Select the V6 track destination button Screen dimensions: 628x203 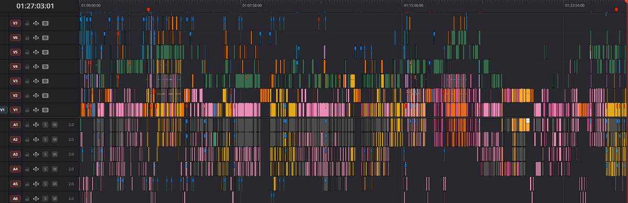tap(15, 38)
